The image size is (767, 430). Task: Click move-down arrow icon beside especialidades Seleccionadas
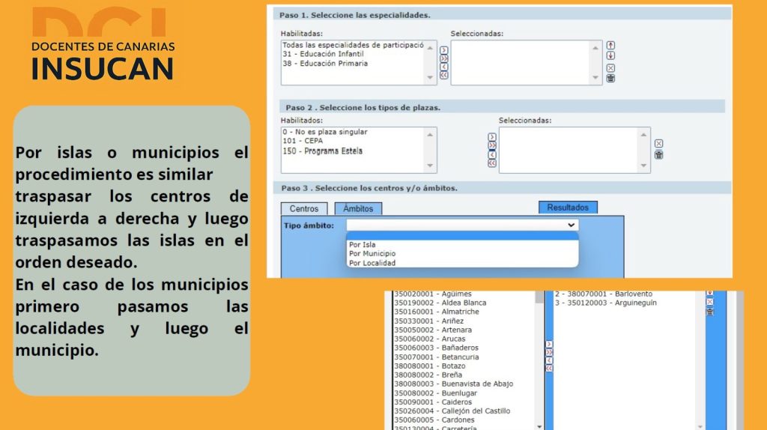pos(610,55)
